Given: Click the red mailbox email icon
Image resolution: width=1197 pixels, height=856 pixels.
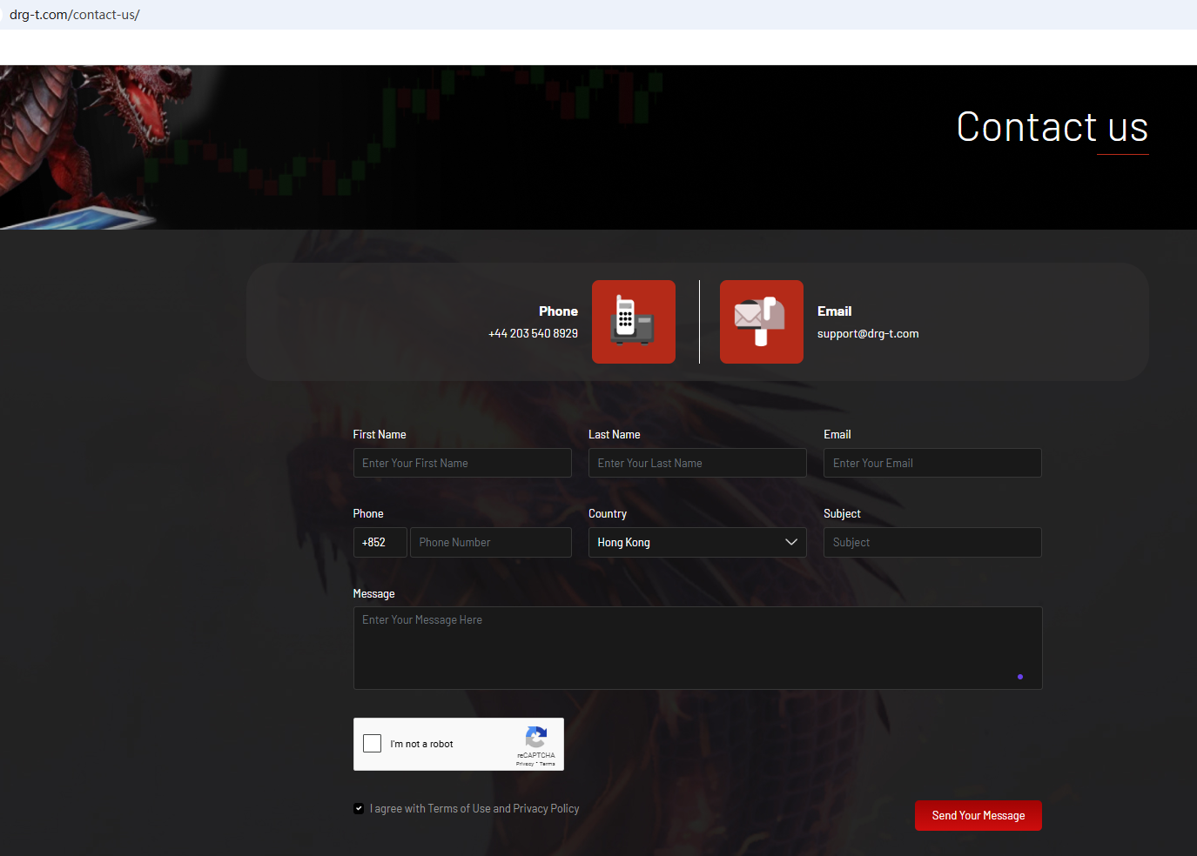Looking at the screenshot, I should coord(761,322).
